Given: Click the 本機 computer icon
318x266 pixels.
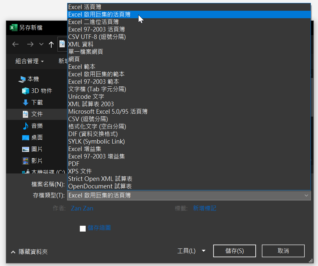Looking at the screenshot, I should coord(22,79).
